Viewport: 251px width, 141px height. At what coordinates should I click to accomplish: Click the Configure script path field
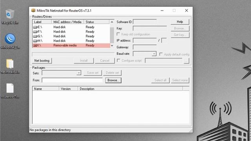coord(164,61)
